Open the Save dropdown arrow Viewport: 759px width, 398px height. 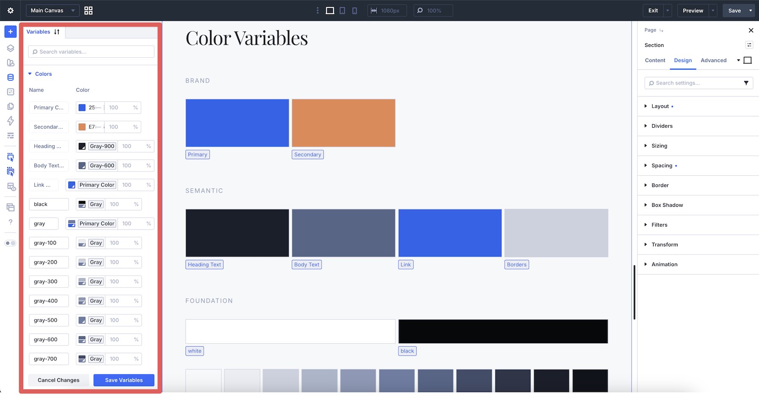751,11
